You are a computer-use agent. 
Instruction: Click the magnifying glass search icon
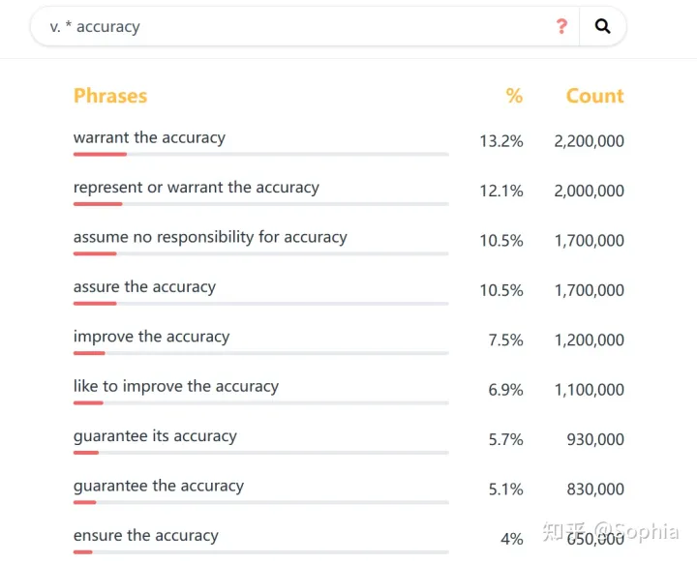click(x=602, y=27)
